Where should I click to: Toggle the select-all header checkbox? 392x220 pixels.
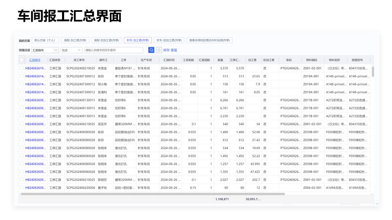click(22, 60)
